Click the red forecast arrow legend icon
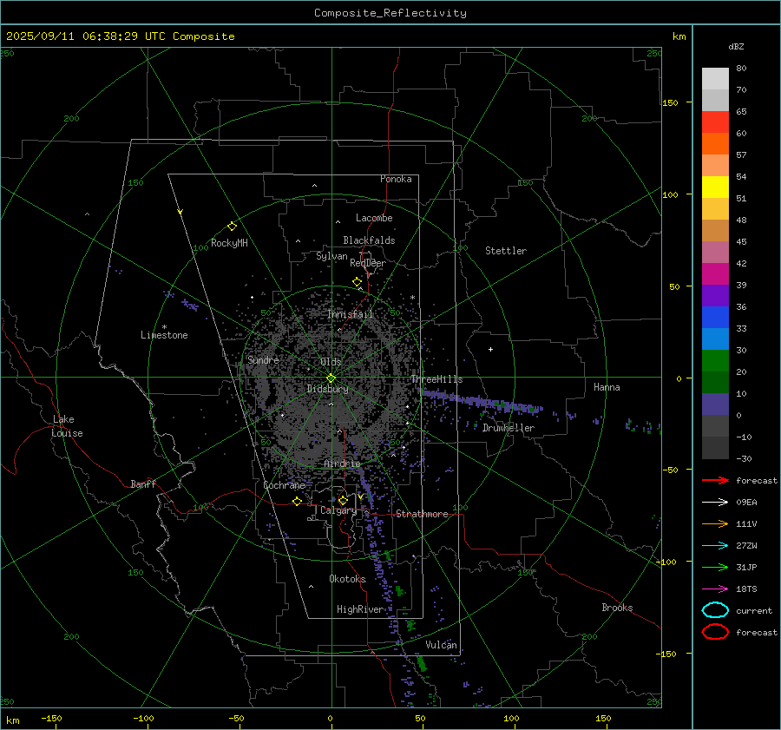The image size is (781, 730). point(715,480)
